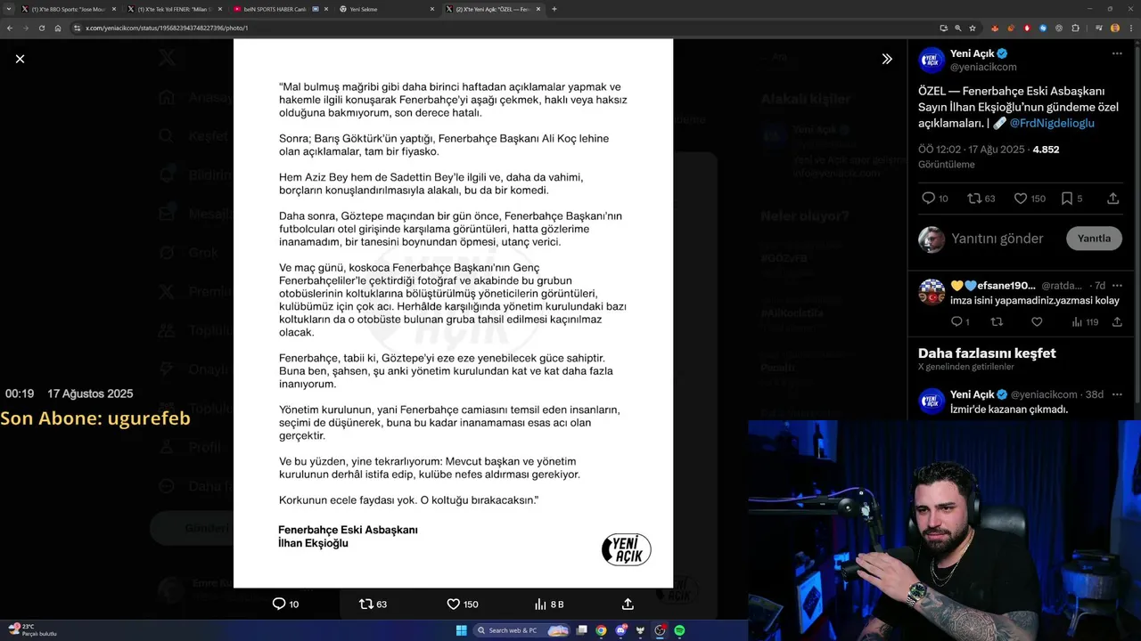Open more options on efsane190 reply
Image resolution: width=1141 pixels, height=641 pixels.
(1117, 286)
